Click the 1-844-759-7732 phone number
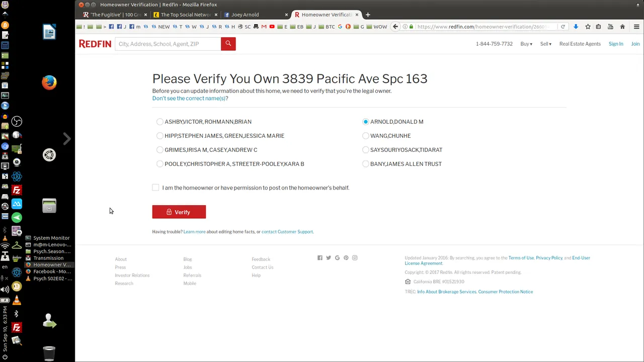The image size is (644, 362). [494, 44]
